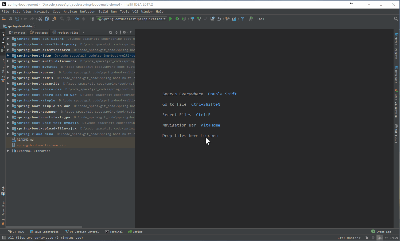Open project view settings gear
Viewport: 400px width, 241px height.
click(125, 33)
